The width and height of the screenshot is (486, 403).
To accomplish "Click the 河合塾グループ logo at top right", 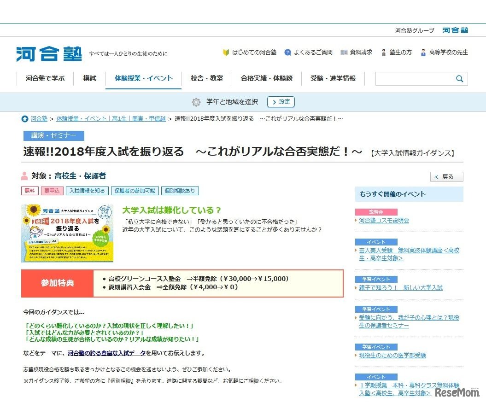I will click(x=455, y=30).
